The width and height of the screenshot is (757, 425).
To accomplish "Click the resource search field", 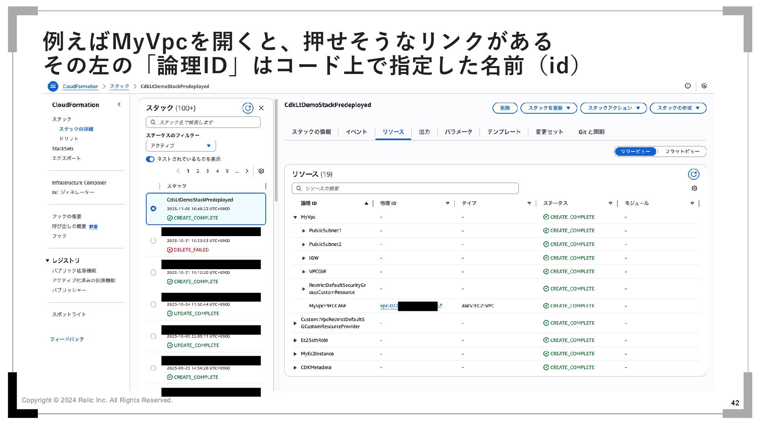I will (x=405, y=188).
